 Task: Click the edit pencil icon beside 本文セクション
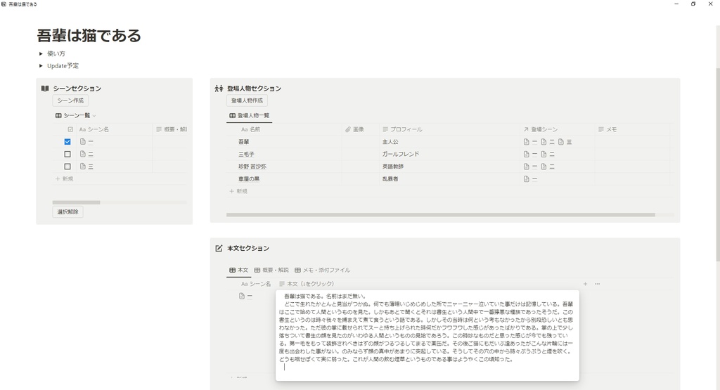point(219,248)
